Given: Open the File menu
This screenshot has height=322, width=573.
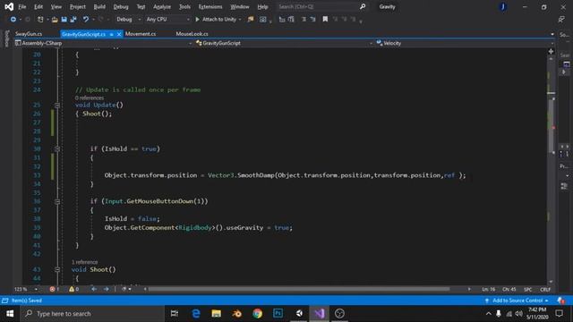Looking at the screenshot, I should 22,6.
